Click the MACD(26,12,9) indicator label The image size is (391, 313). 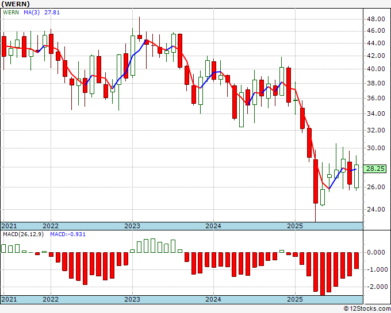click(x=23, y=234)
